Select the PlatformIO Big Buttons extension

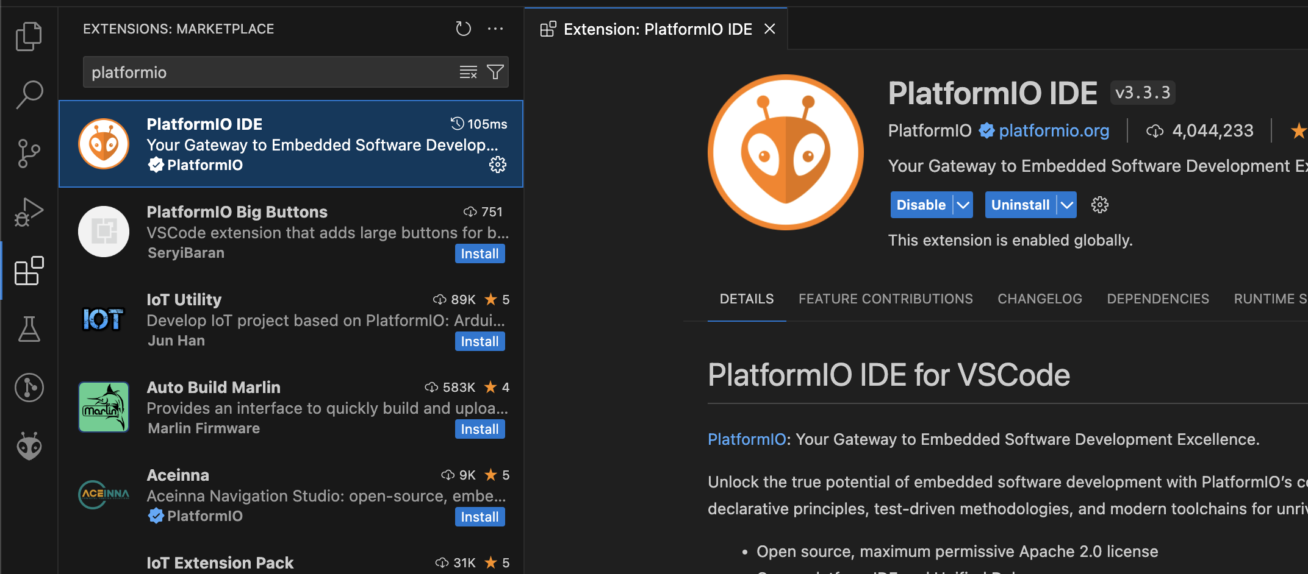click(x=291, y=232)
